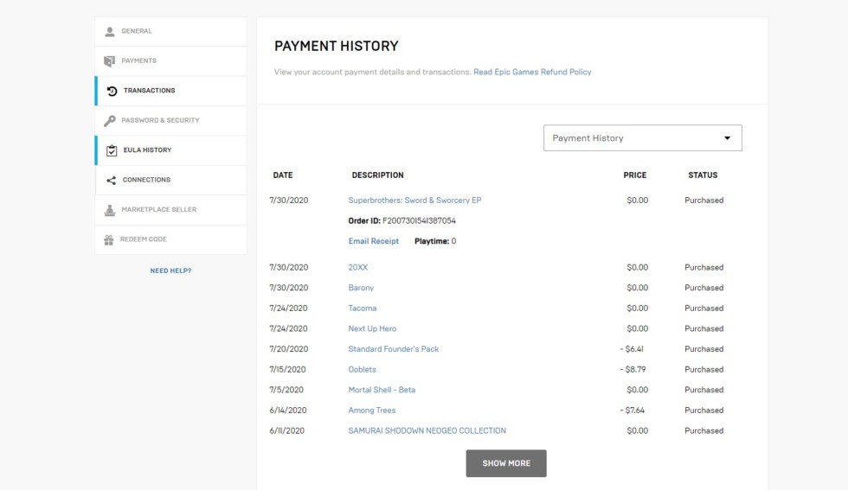Viewport: 848px width, 490px height.
Task: Open Superbrothers: Sword & Sworcery EP entry
Action: tap(414, 200)
